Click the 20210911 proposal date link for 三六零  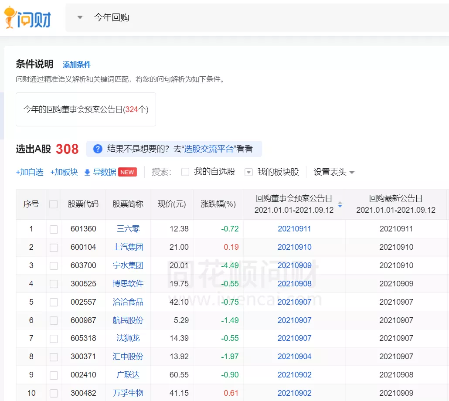click(x=294, y=229)
